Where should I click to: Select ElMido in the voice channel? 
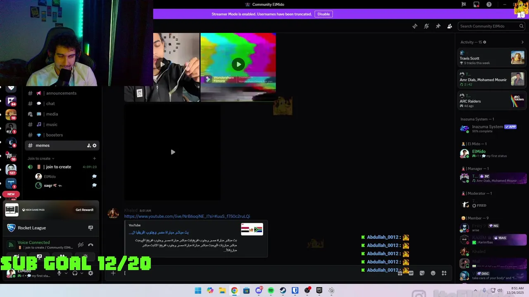pos(62,177)
